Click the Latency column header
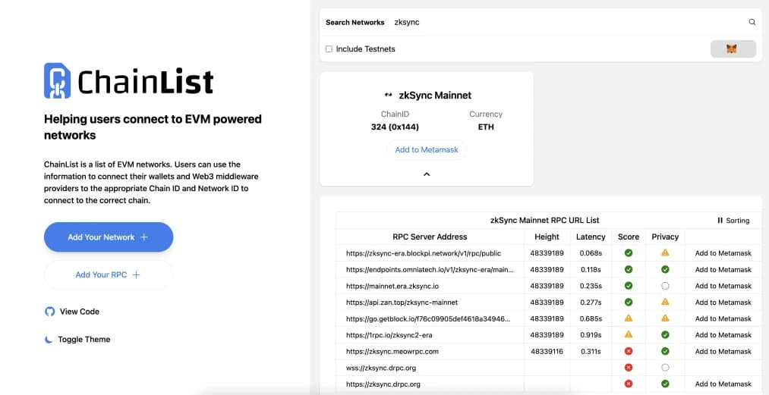769x395 pixels. [x=591, y=237]
